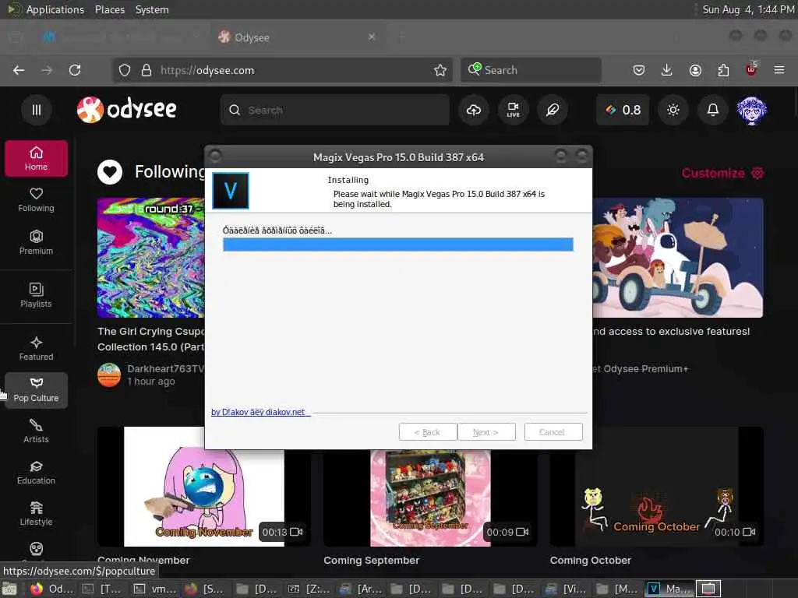Image resolution: width=798 pixels, height=598 pixels.
Task: Click the Following heart icon
Action: point(110,172)
